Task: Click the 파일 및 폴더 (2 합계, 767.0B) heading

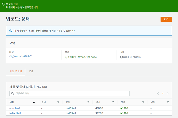Action: (x=28, y=87)
